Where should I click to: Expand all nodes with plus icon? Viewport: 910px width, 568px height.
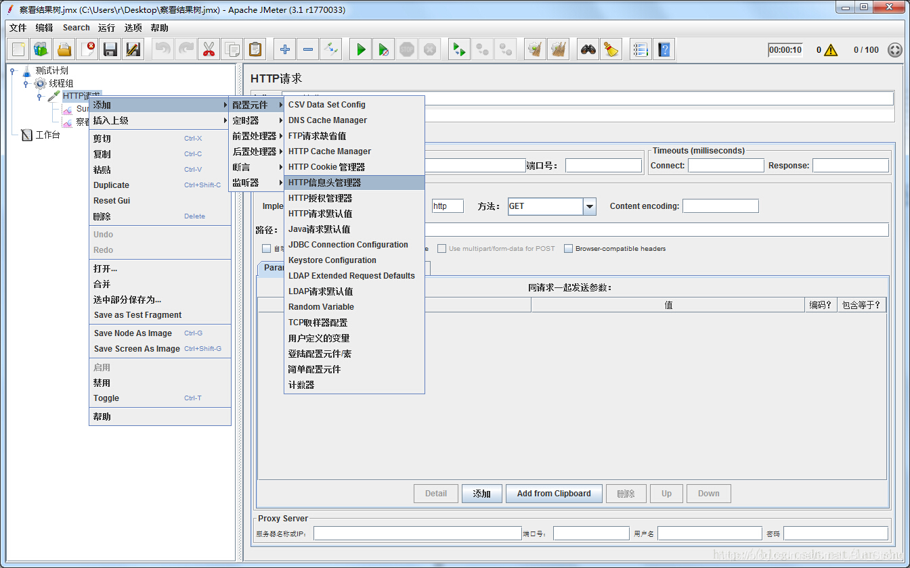(285, 49)
